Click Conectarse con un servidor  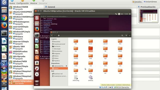[x=59, y=76]
